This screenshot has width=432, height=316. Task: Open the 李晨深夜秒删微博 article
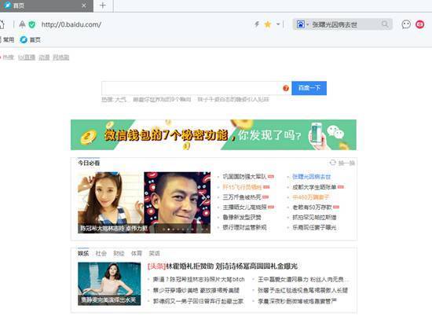point(297,301)
